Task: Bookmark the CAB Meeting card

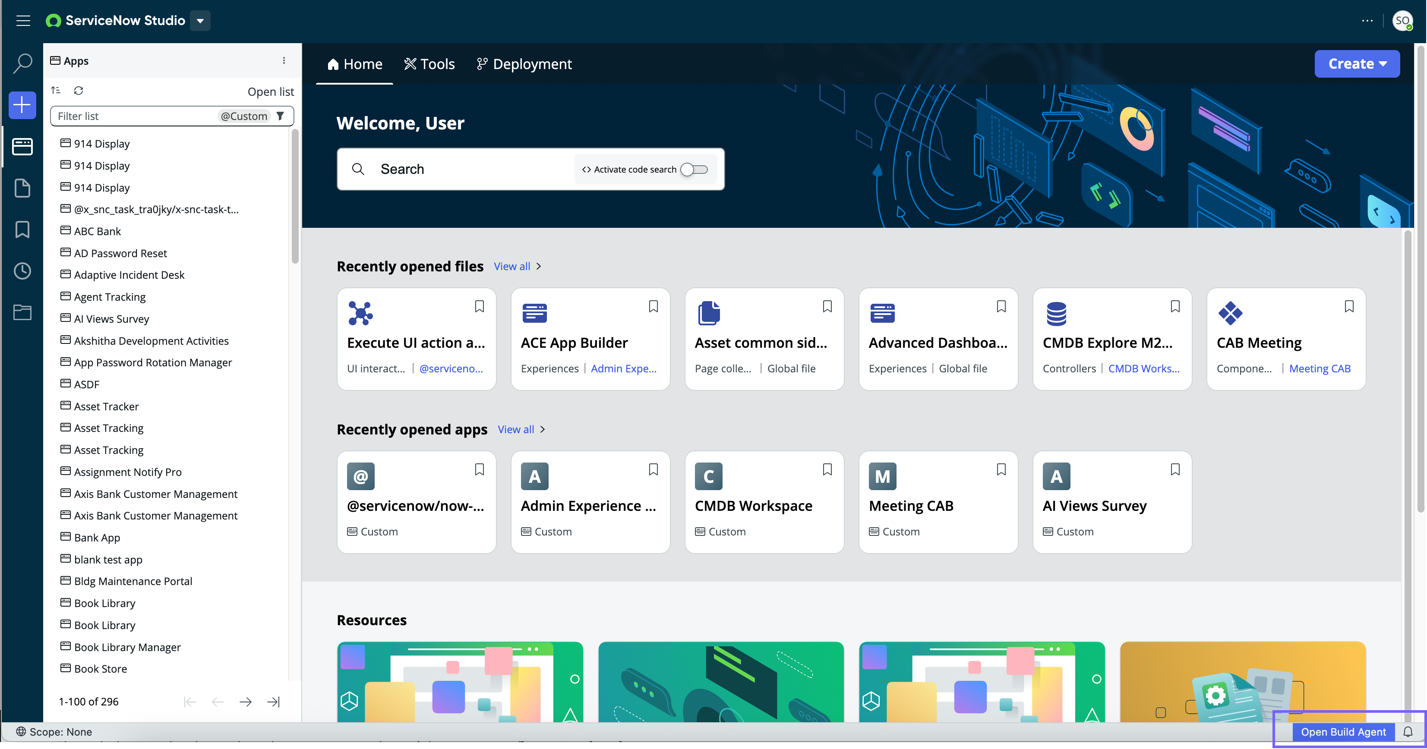Action: (x=1349, y=306)
